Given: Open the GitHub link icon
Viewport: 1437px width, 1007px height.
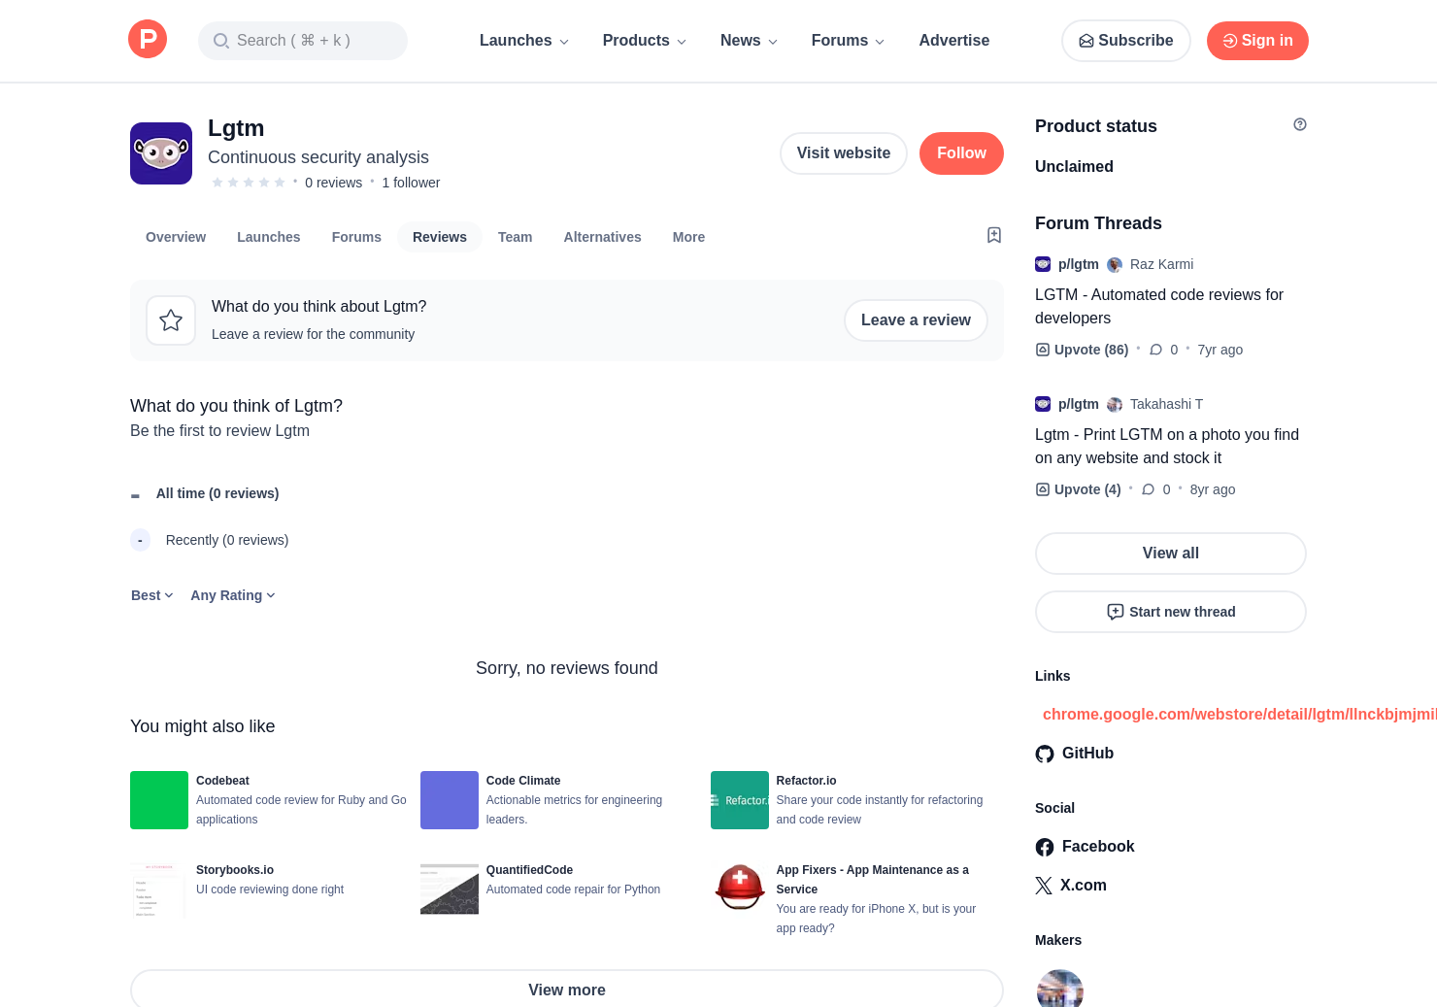Looking at the screenshot, I should (x=1045, y=754).
